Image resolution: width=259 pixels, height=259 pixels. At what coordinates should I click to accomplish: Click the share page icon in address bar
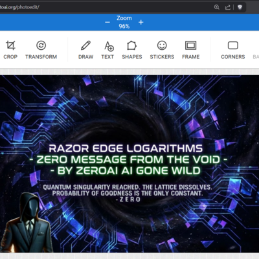tap(228, 7)
